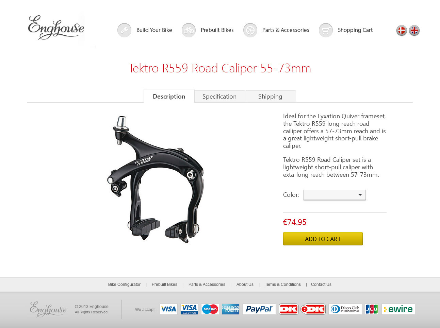Screen dimensions: 440x328
Task: Select the Description tab
Action: click(x=169, y=96)
